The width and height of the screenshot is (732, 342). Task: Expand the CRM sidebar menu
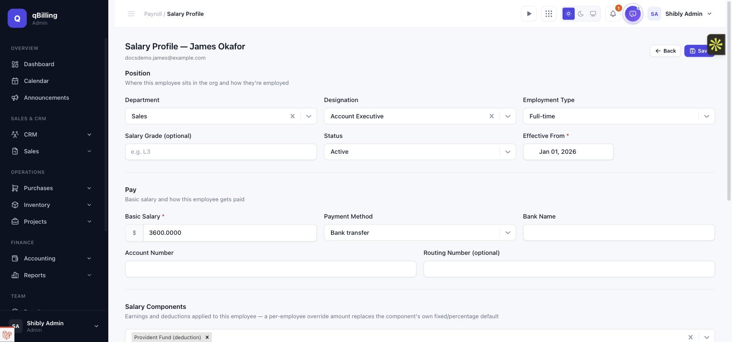tap(52, 135)
